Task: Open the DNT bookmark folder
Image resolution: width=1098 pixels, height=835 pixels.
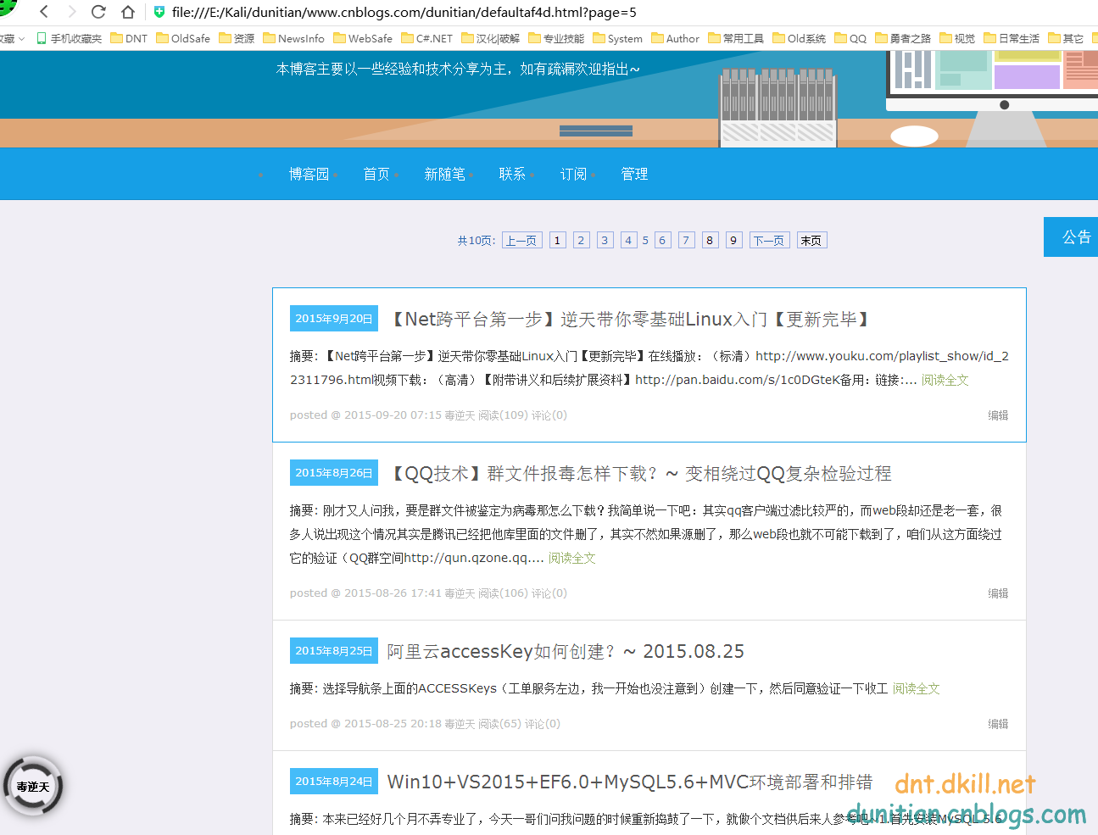Action: 129,38
